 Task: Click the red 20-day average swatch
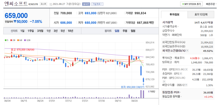pos(11,40)
